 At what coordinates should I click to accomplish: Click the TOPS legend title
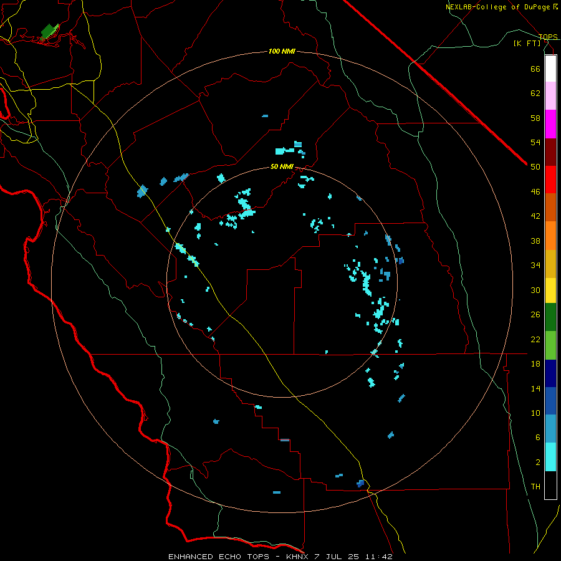click(x=548, y=37)
